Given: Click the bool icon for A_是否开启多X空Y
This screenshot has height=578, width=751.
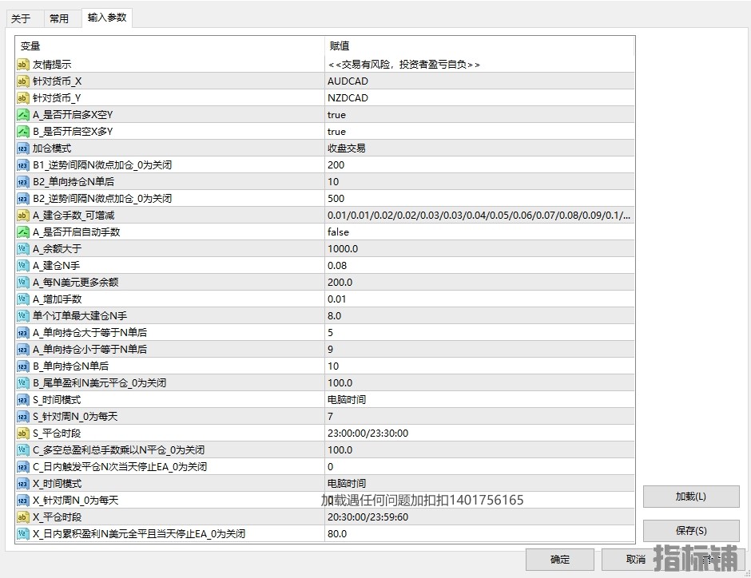Looking at the screenshot, I should [x=23, y=115].
